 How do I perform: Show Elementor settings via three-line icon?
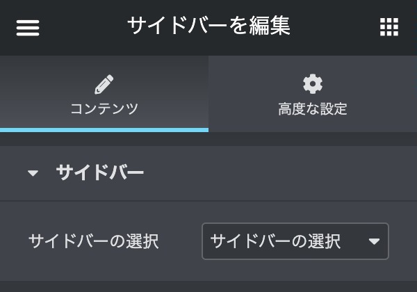pyautogui.click(x=28, y=27)
